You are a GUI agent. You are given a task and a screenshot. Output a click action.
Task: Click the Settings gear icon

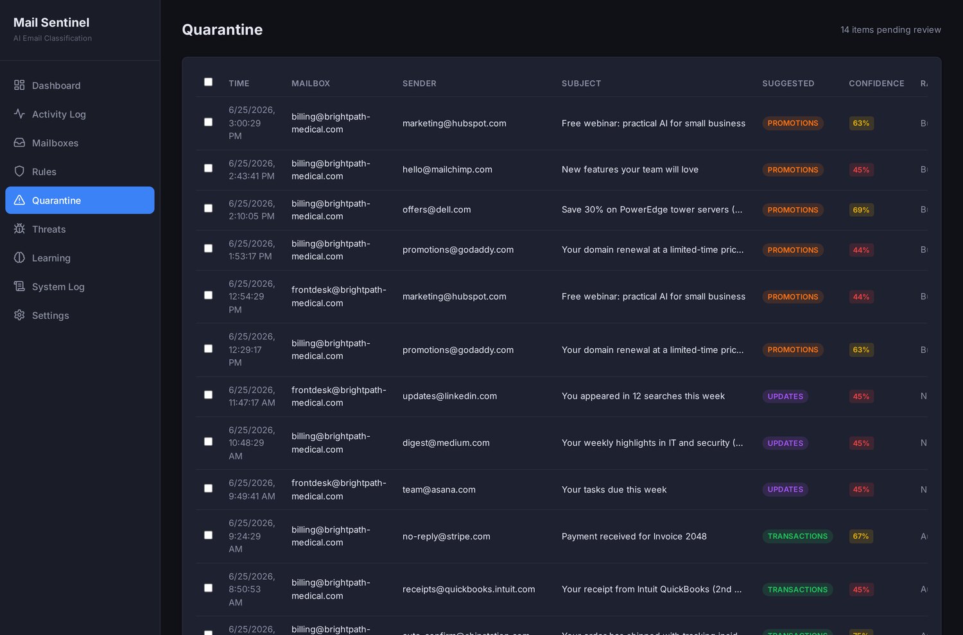click(19, 315)
